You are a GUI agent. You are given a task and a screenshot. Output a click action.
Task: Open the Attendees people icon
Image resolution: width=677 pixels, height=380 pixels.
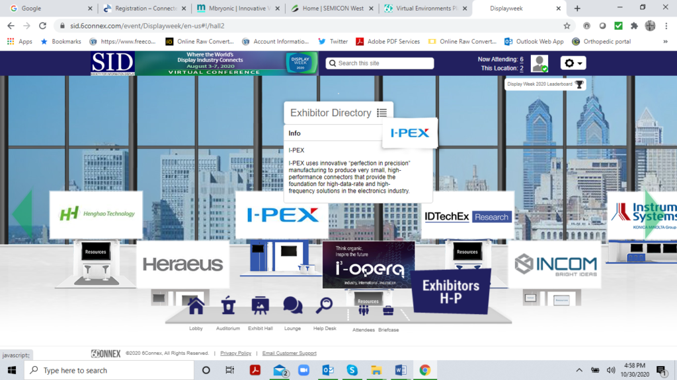coord(364,311)
